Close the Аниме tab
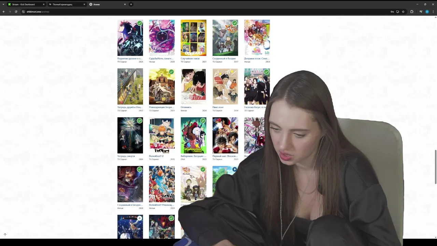The height and width of the screenshot is (246, 437). click(x=125, y=4)
